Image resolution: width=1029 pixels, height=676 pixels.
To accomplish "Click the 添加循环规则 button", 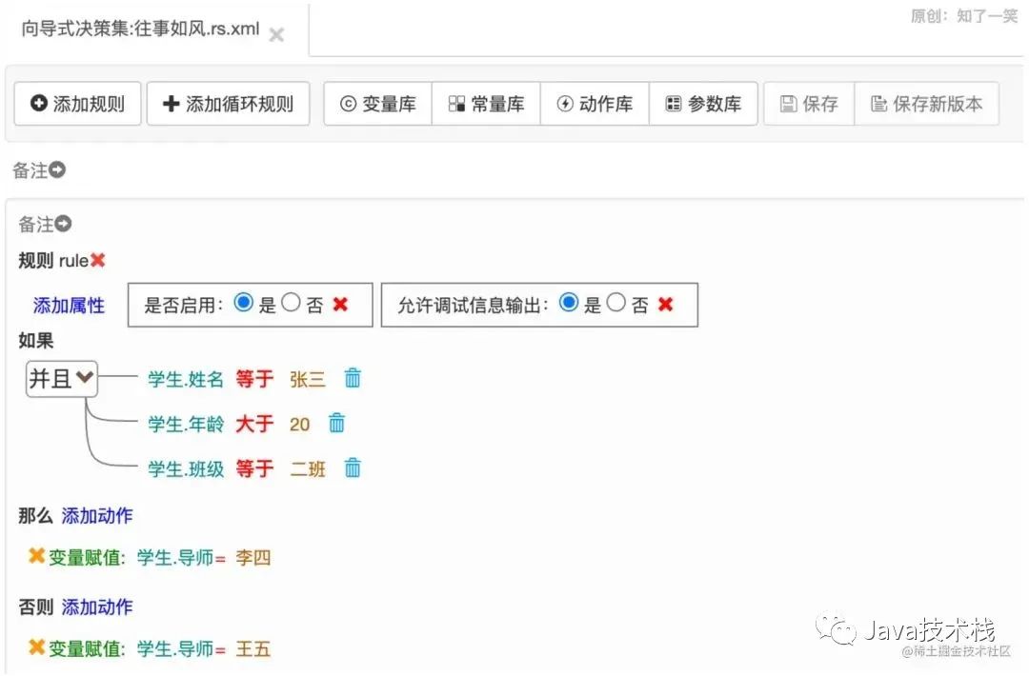I will 229,104.
